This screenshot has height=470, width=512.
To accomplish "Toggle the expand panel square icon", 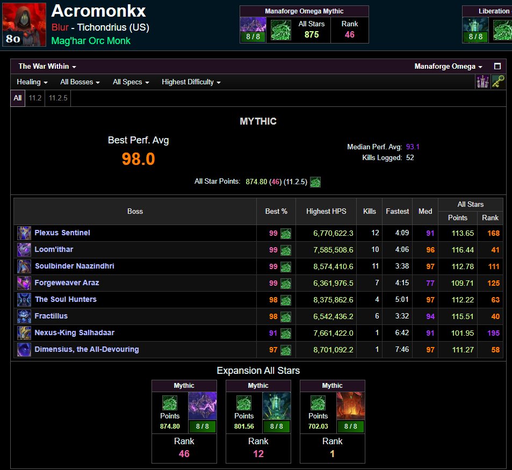I will pyautogui.click(x=497, y=66).
